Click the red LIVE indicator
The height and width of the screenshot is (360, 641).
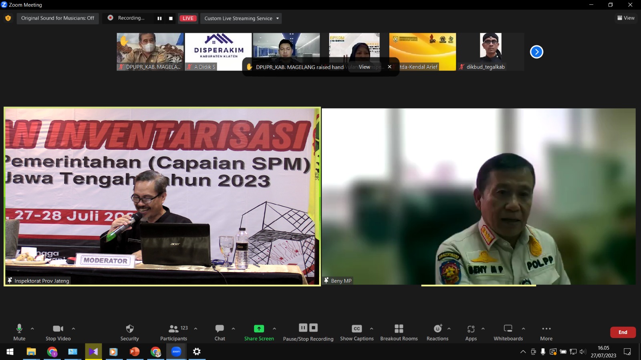click(188, 18)
